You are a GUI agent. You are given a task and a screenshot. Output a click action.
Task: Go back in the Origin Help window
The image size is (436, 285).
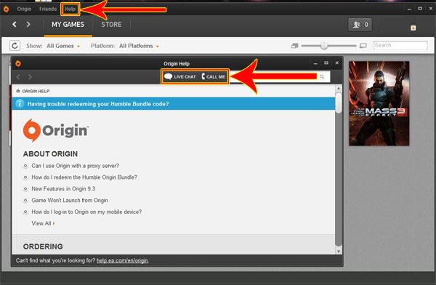pos(18,77)
